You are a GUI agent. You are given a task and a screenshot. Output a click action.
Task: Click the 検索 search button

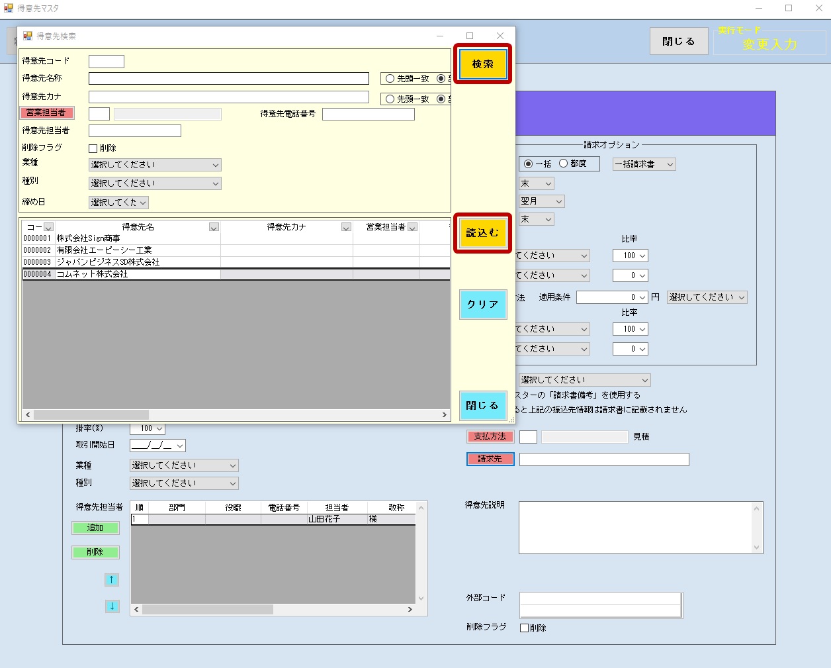[x=482, y=64]
